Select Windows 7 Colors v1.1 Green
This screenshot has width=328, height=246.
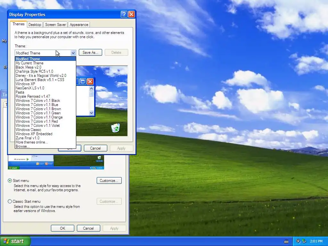click(x=45, y=113)
